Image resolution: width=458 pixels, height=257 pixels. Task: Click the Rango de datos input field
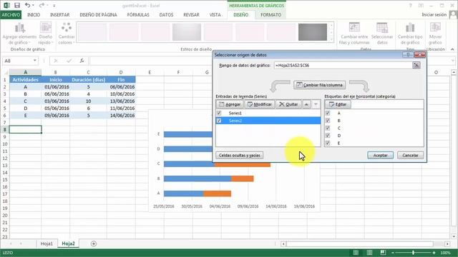coord(343,66)
